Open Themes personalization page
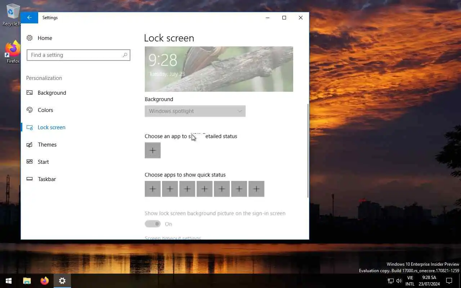This screenshot has width=461, height=288. [47, 145]
